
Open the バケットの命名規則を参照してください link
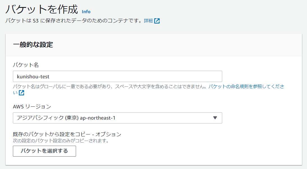[246, 86]
